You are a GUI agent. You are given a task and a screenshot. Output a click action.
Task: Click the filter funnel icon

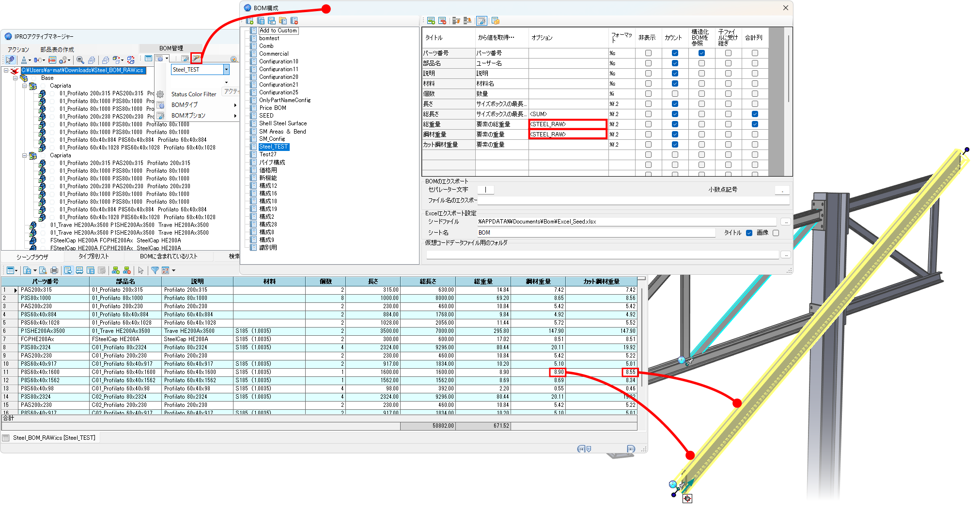155,270
